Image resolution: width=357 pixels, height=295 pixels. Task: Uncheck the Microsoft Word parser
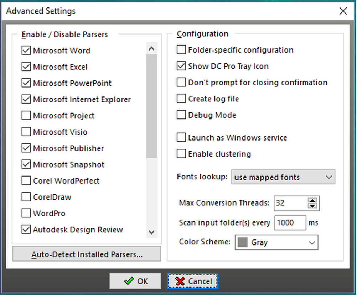pos(26,51)
